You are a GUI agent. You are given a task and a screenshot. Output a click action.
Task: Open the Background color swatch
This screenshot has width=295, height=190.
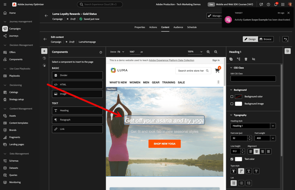[x=239, y=97]
